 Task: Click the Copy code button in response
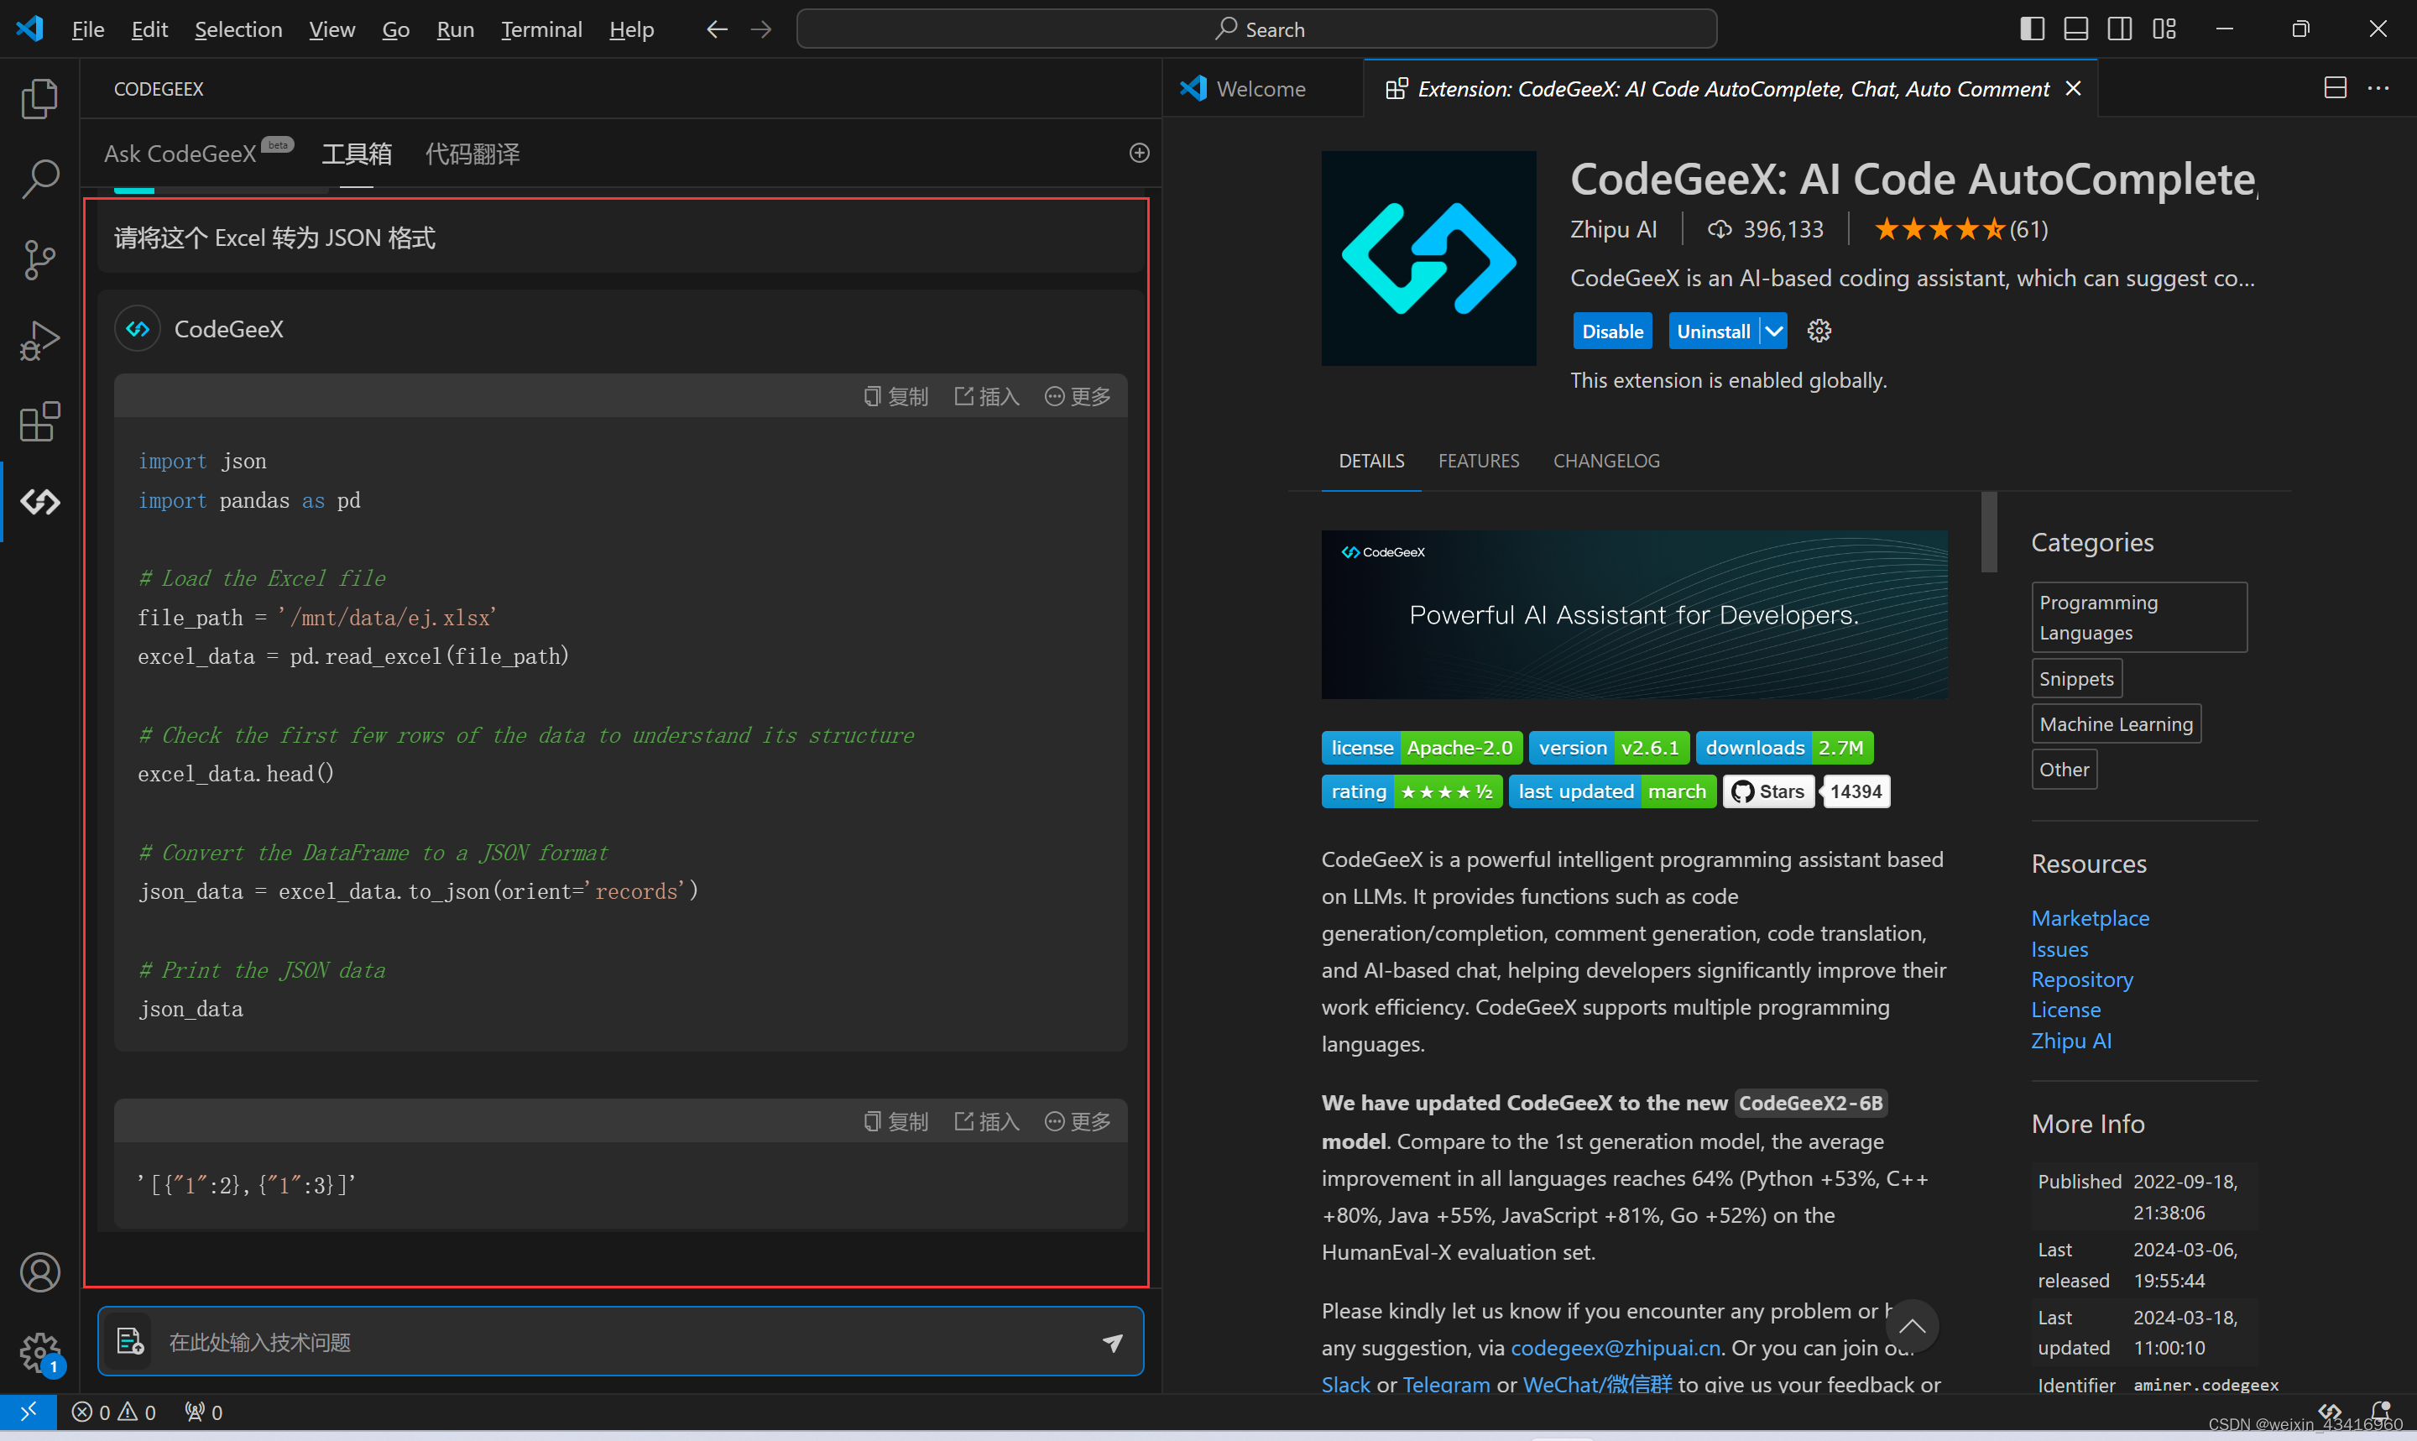(x=894, y=396)
